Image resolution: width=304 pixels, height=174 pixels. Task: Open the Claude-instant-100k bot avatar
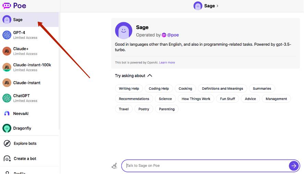[7, 67]
